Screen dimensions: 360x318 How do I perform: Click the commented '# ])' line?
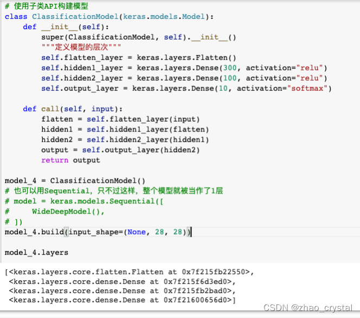14,222
